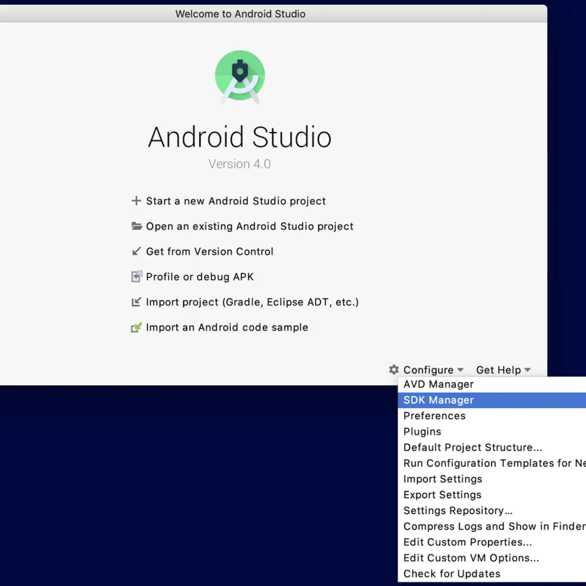Select Profile or debug APK

click(x=200, y=277)
